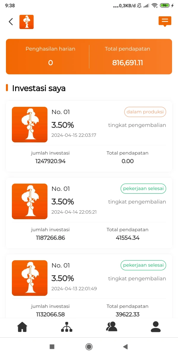178x356 pixels.
Task: Go to Home tab in bottom bar
Action: coord(22,327)
